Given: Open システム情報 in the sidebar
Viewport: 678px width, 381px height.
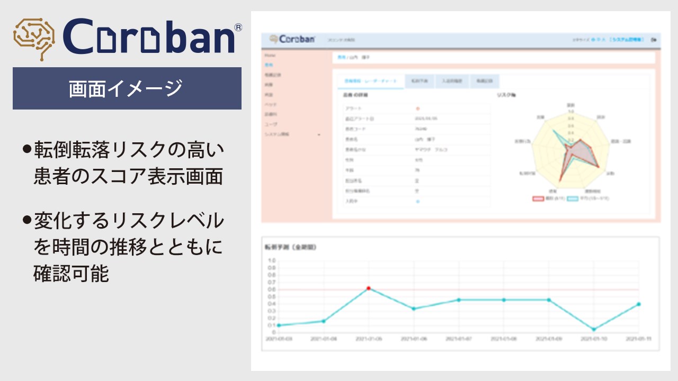Looking at the screenshot, I should click(277, 134).
